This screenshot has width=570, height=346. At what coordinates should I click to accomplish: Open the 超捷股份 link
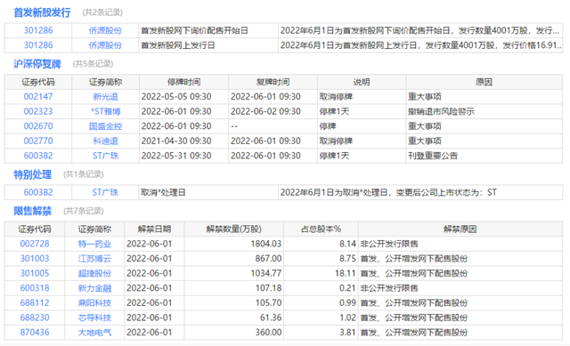click(94, 273)
